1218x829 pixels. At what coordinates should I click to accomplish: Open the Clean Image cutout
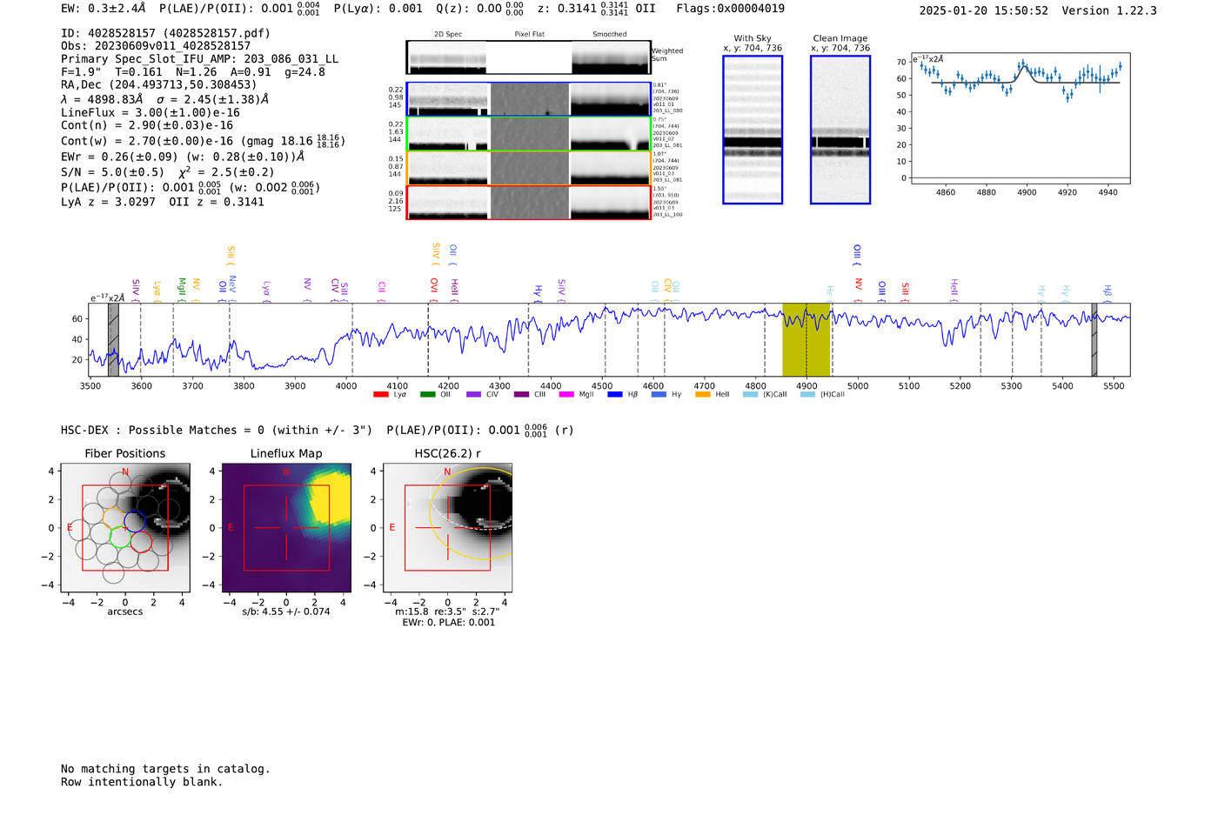coord(840,130)
